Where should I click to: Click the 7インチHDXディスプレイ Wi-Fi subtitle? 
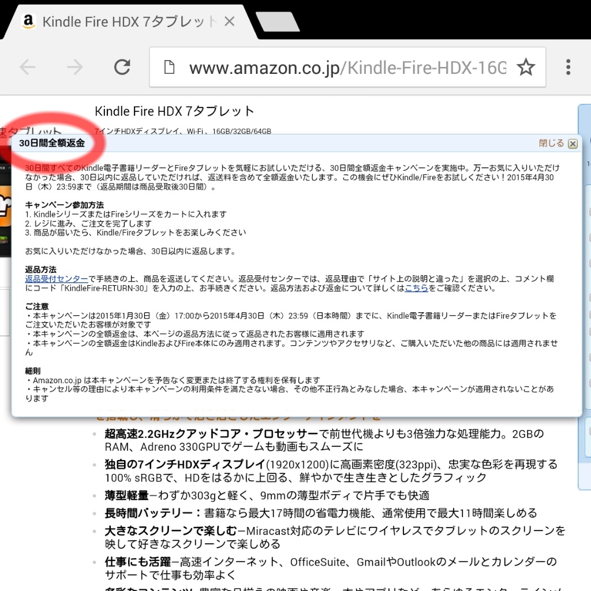(x=183, y=131)
